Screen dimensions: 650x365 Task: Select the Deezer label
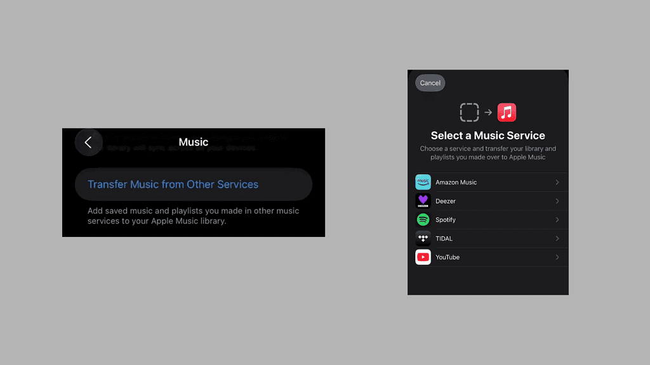point(445,201)
